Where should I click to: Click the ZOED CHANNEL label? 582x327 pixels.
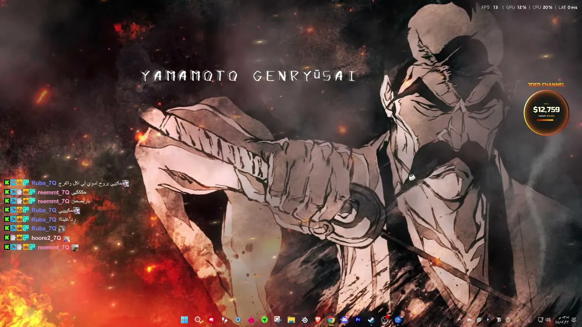point(546,85)
